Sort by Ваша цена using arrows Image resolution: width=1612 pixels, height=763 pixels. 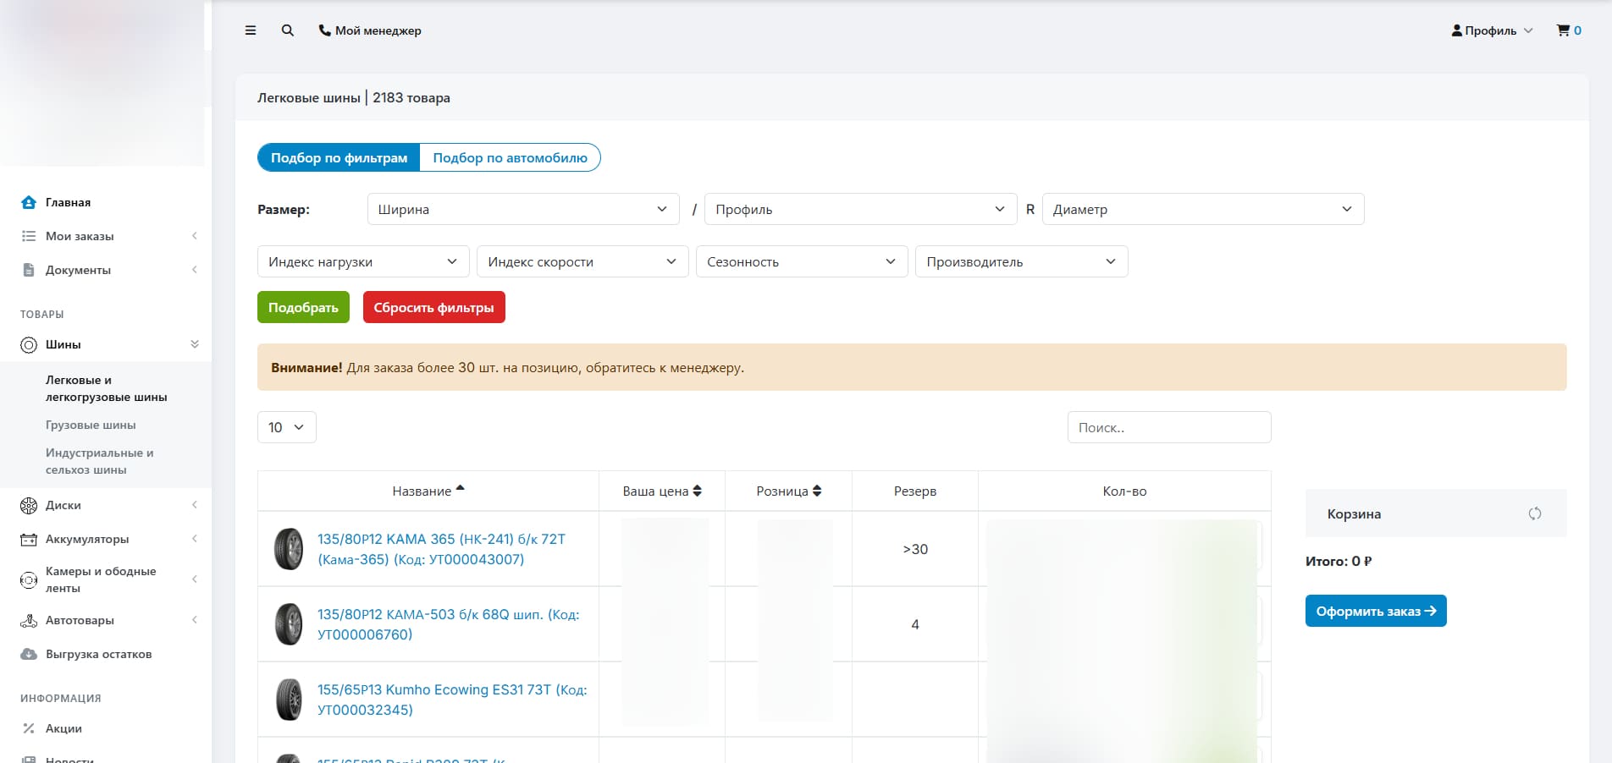tap(698, 491)
